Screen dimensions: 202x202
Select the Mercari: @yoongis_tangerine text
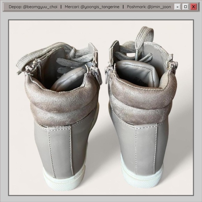92,7
